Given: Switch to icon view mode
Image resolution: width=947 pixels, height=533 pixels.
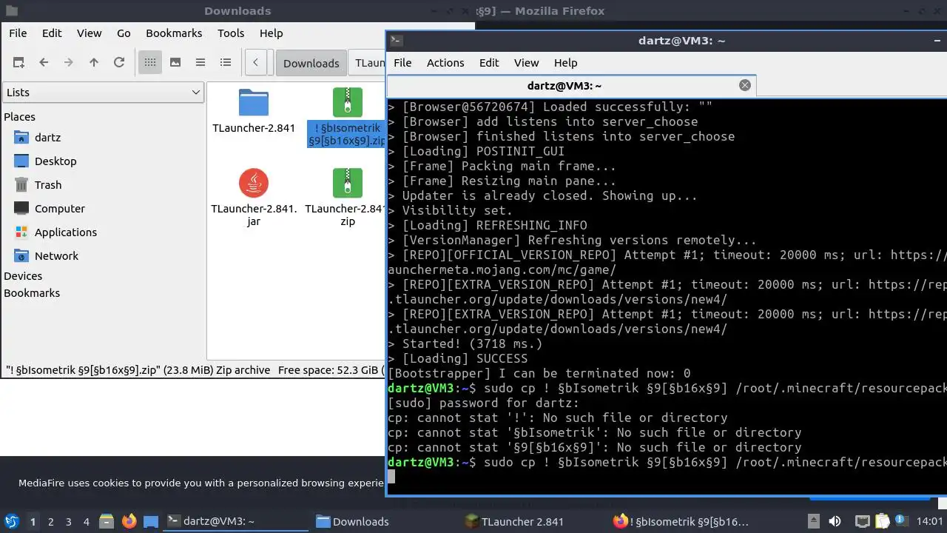Looking at the screenshot, I should tap(150, 63).
